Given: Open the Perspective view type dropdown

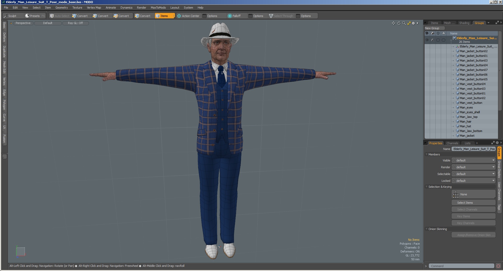Looking at the screenshot, I should tap(23, 23).
